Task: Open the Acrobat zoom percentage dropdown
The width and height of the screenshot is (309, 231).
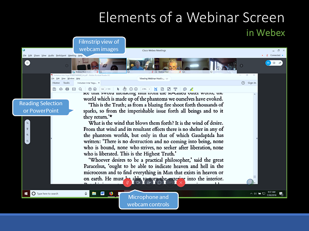Action: pyautogui.click(x=146, y=89)
